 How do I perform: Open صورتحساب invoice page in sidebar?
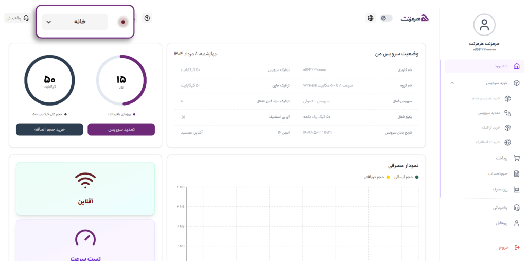click(x=504, y=174)
